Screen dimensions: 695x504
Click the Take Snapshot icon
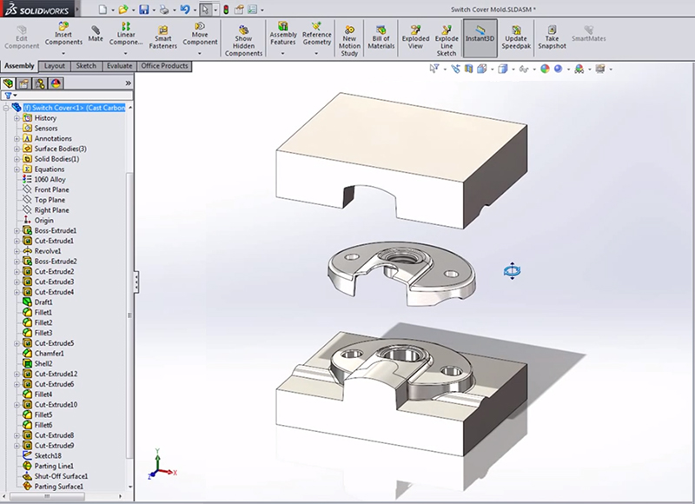(x=552, y=31)
